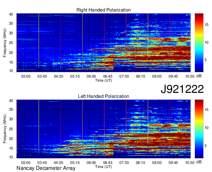Click the 09:45 tick under Left Handed plot
This screenshot has height=172, width=212.
point(173,163)
